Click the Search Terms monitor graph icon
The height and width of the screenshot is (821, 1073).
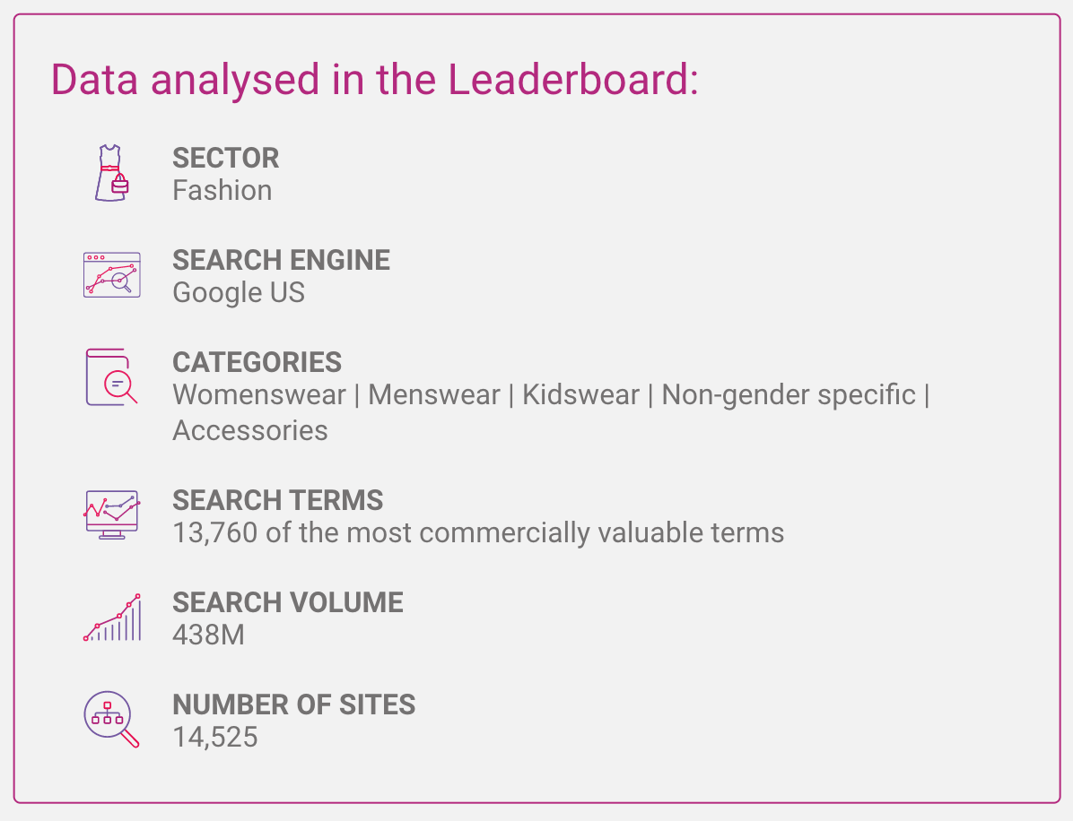pos(111,514)
